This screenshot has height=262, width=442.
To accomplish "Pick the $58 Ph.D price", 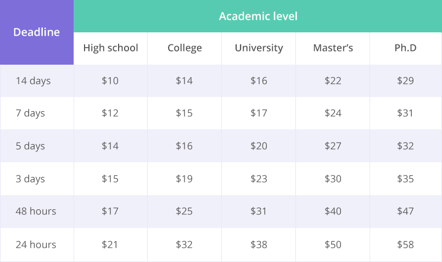I will point(405,244).
